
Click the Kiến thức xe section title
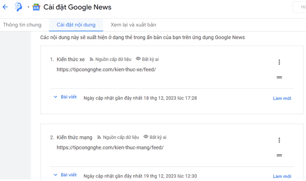(71, 59)
